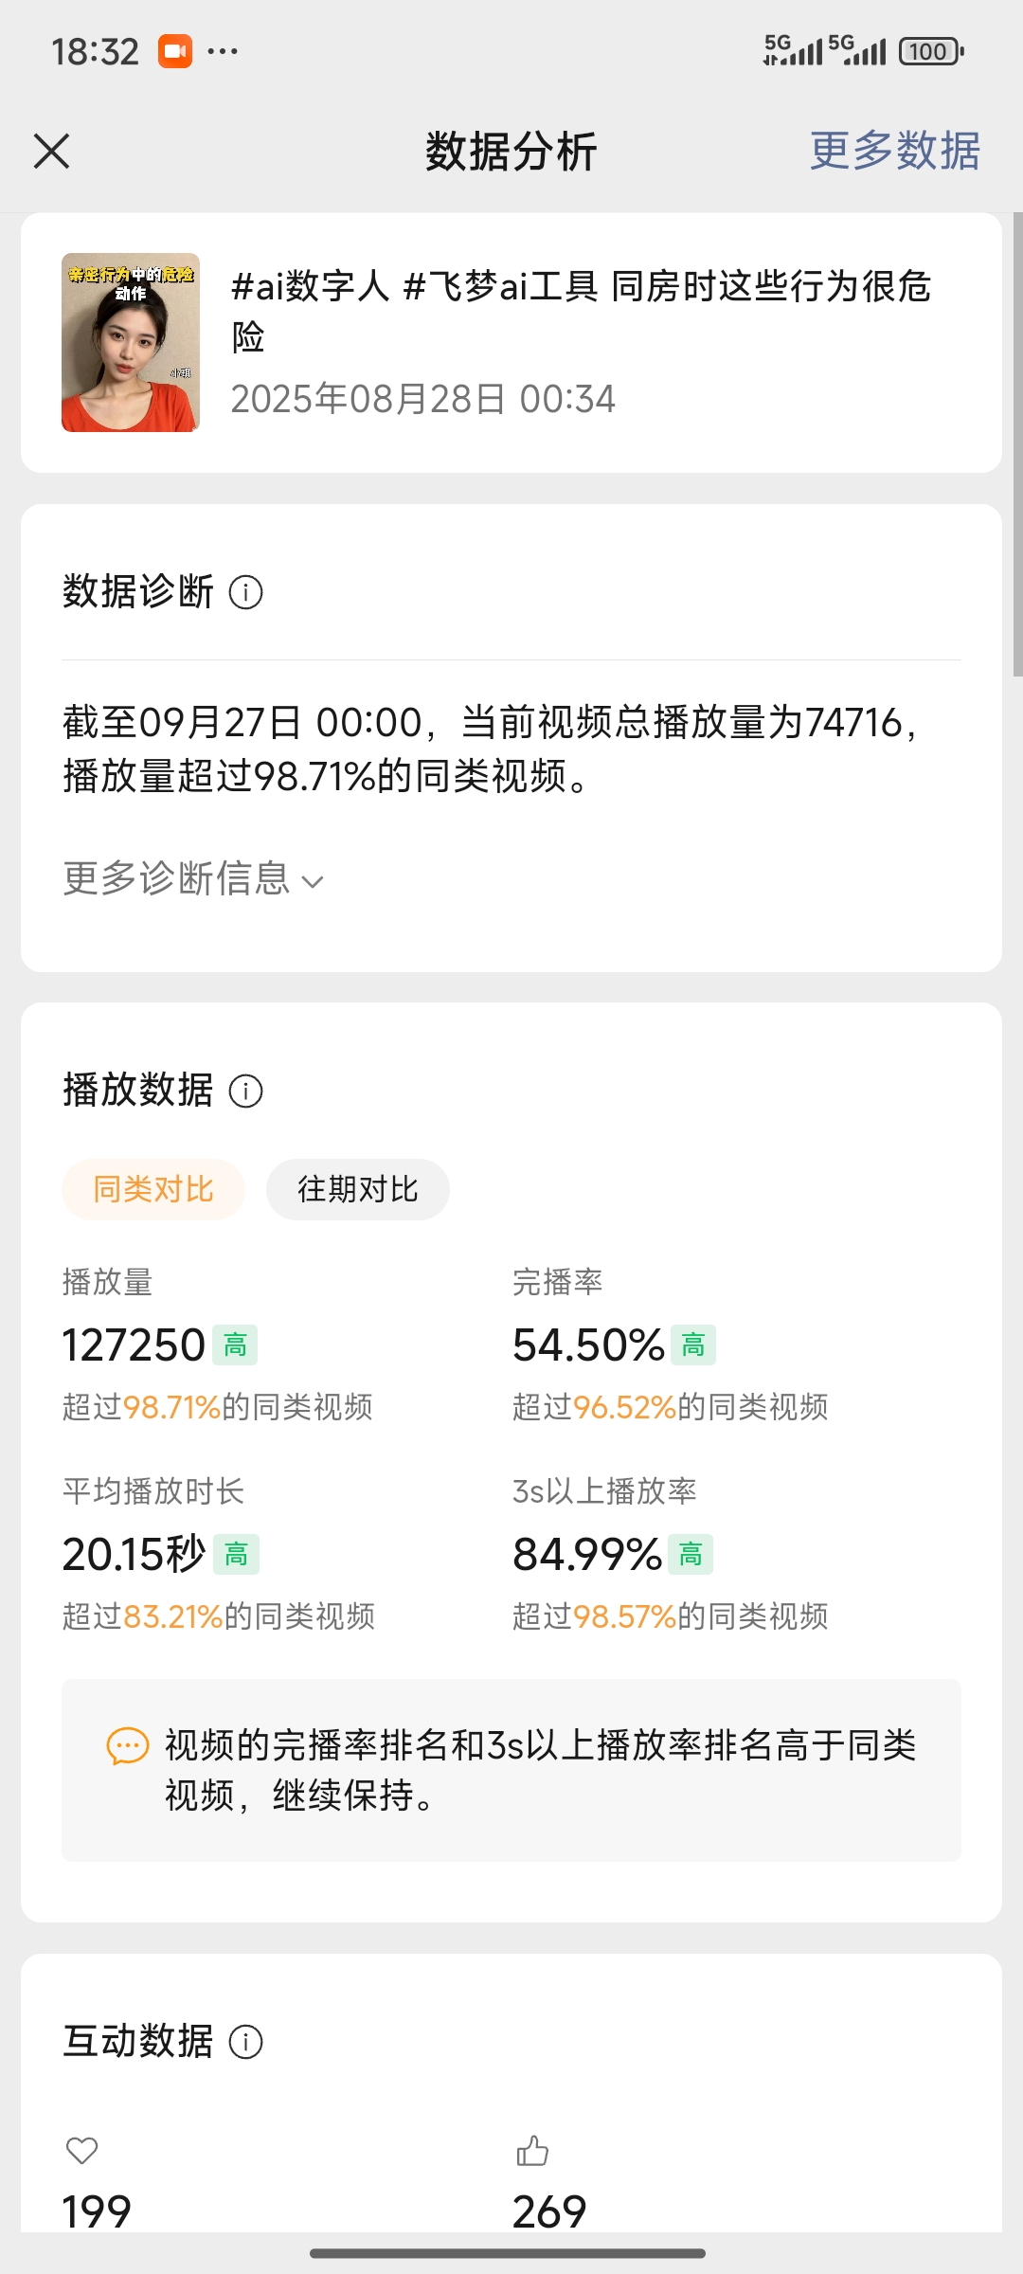
Task: Select the 同类对比 tab
Action: (153, 1189)
